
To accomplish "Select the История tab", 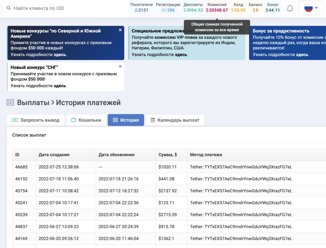I will point(126,120).
